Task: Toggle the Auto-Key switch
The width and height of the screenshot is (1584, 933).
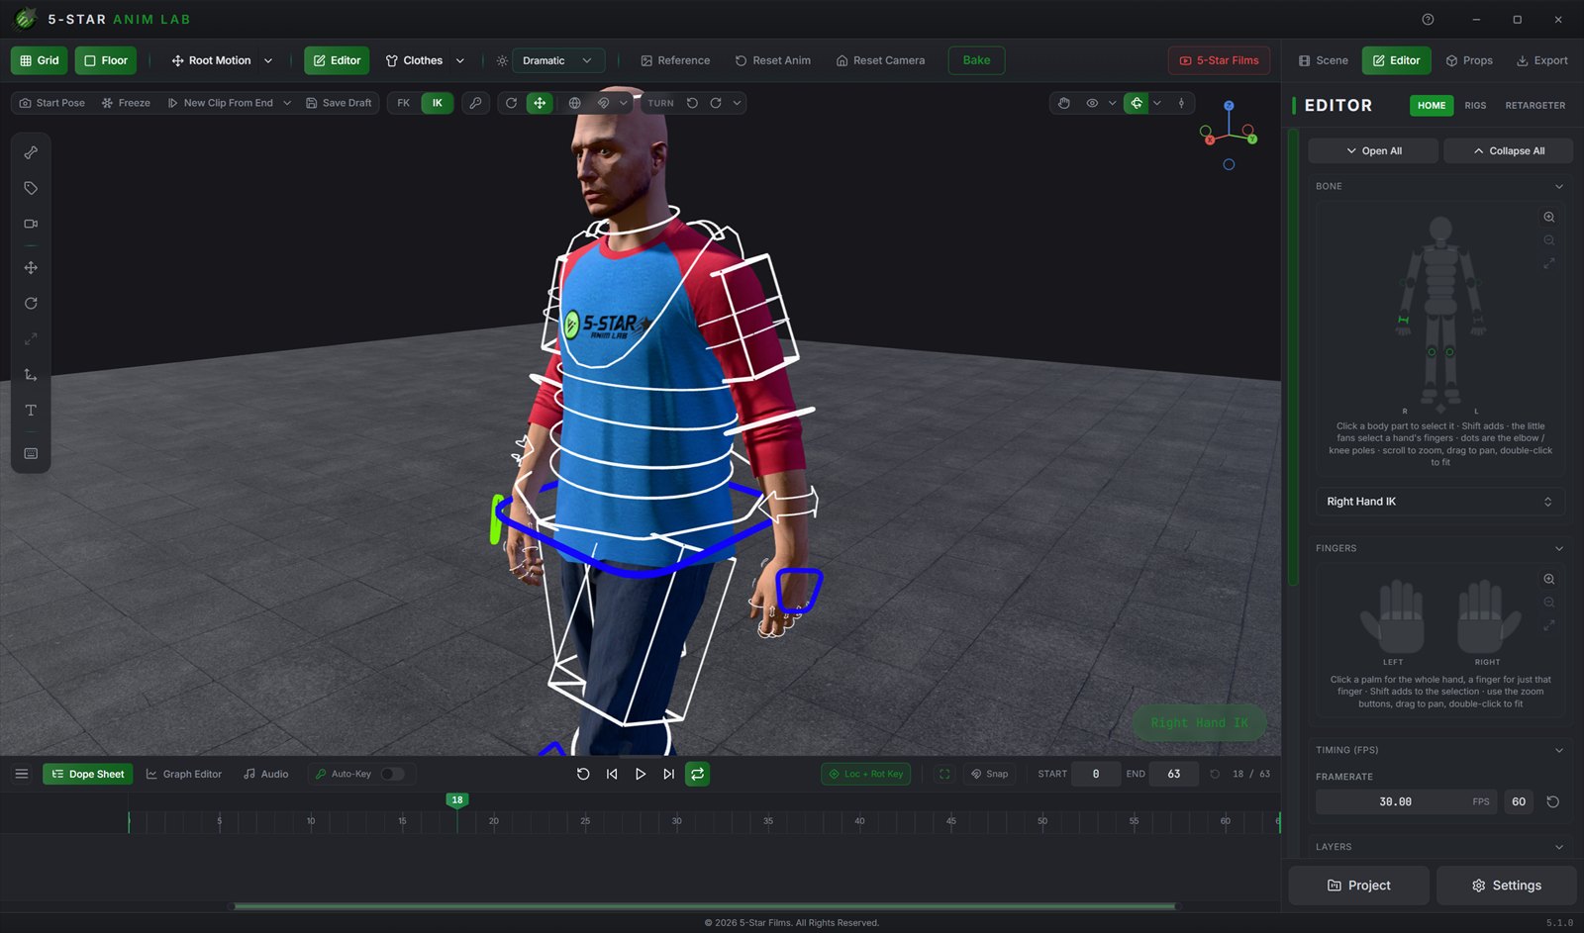Action: pyautogui.click(x=392, y=774)
